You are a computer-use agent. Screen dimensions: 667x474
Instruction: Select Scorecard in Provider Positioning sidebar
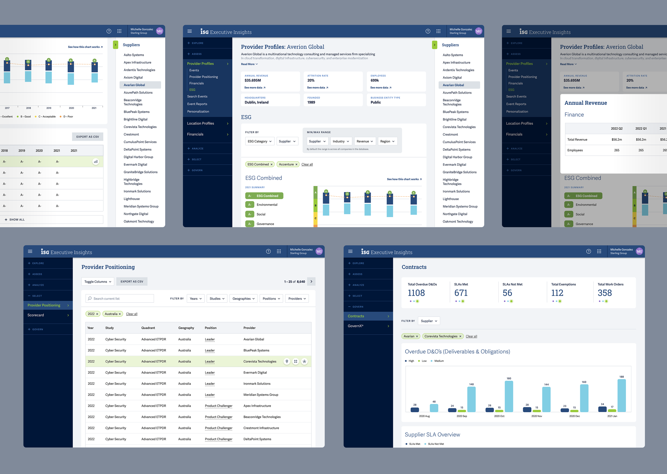[x=48, y=315]
